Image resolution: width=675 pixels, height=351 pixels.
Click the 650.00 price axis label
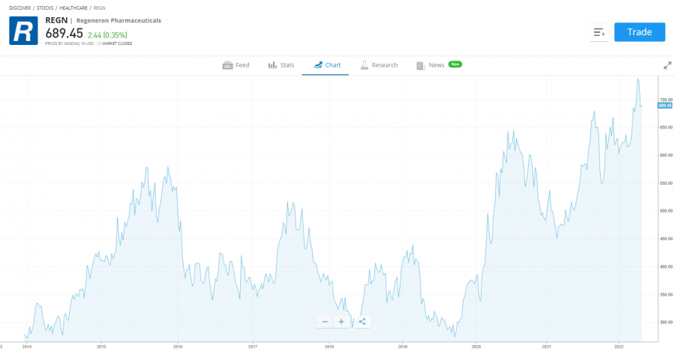pos(666,127)
